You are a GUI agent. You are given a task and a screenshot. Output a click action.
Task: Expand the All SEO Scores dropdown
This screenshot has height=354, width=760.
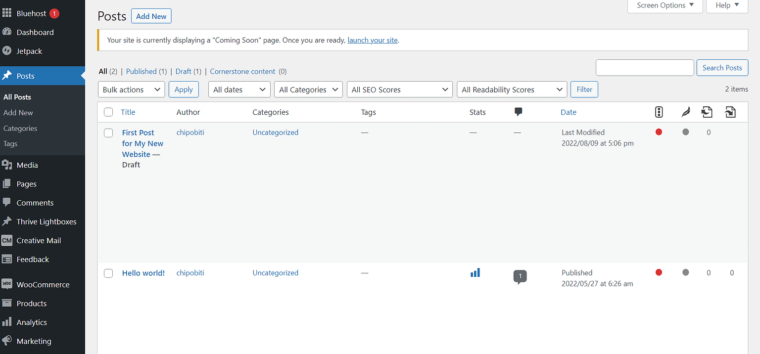point(399,89)
